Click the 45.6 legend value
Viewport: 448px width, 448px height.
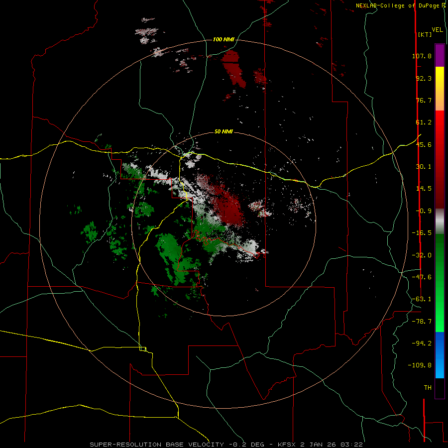(424, 144)
